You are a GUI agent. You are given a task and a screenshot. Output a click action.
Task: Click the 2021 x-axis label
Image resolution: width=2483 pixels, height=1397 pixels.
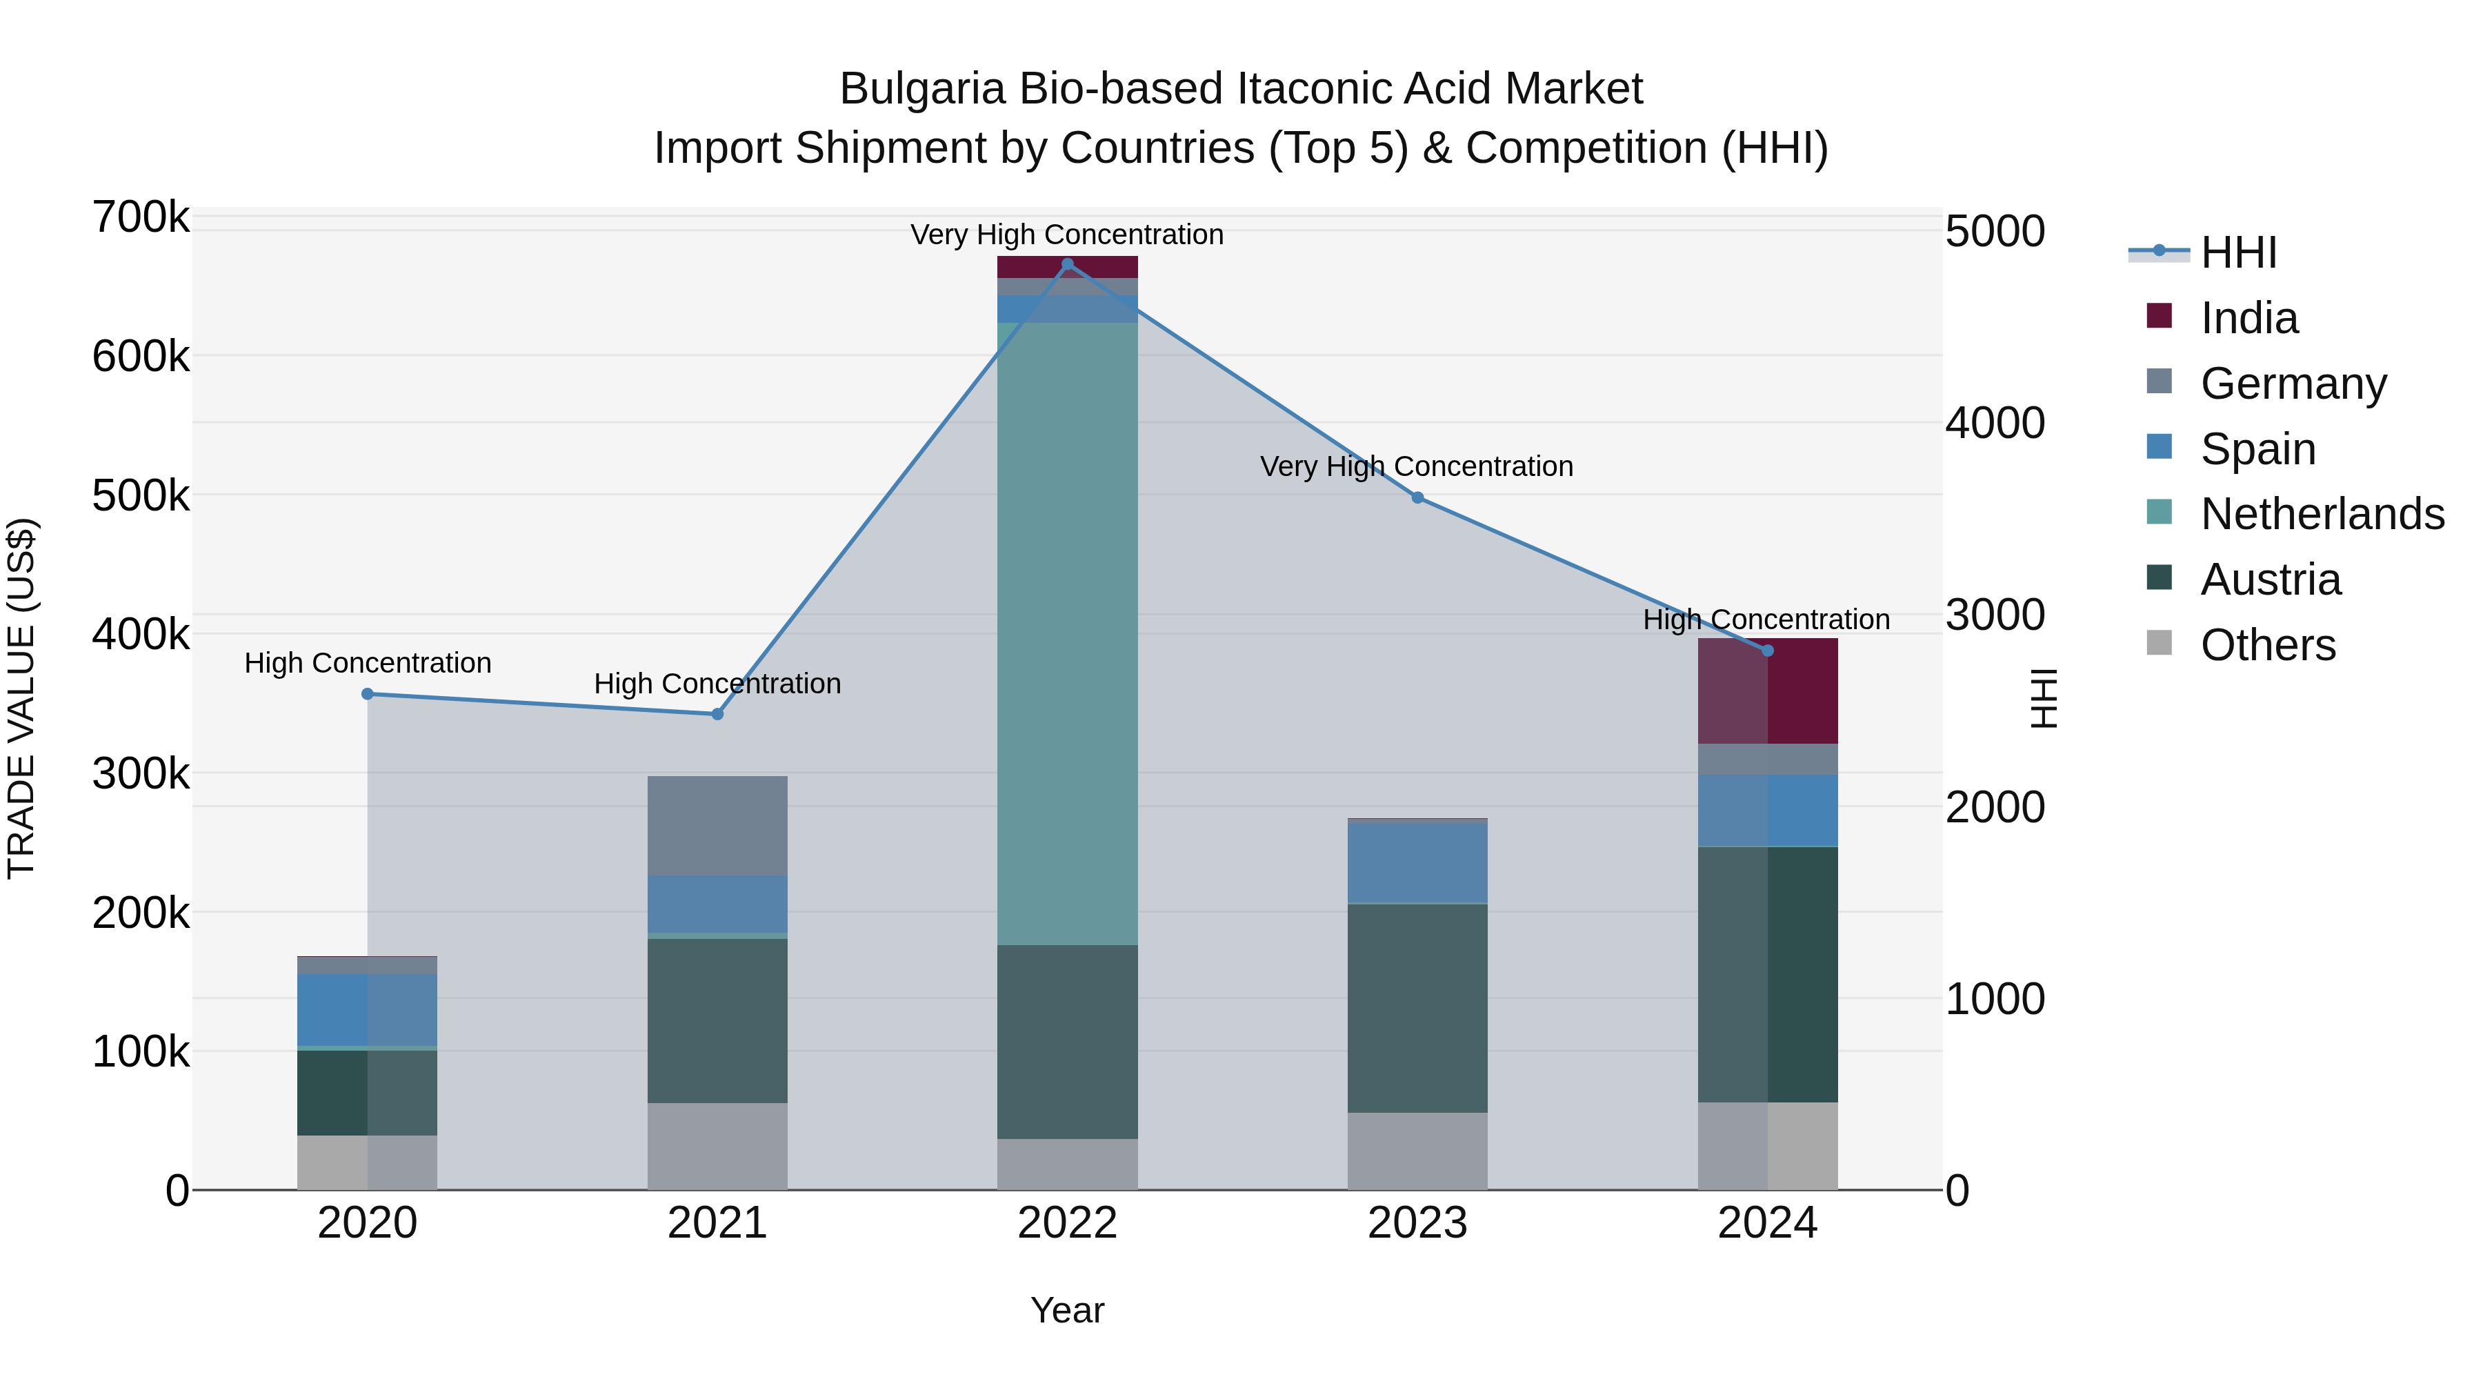tap(717, 1223)
